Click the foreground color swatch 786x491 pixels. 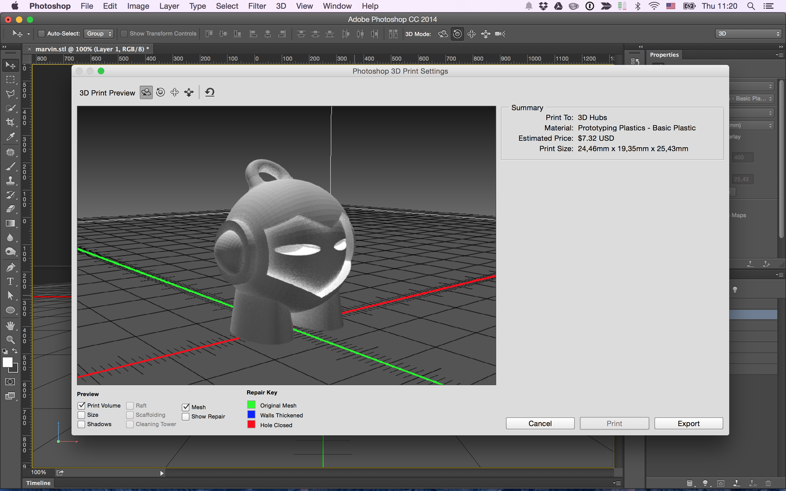7,362
